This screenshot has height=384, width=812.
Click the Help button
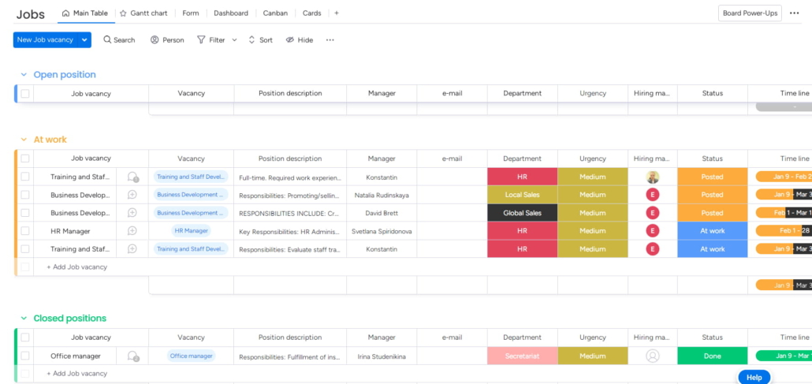(x=754, y=377)
